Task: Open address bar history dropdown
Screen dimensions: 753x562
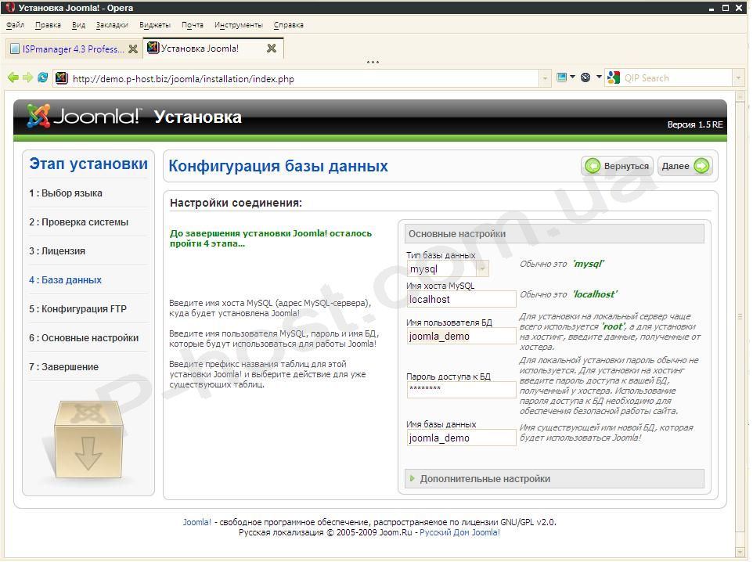Action: (x=545, y=77)
